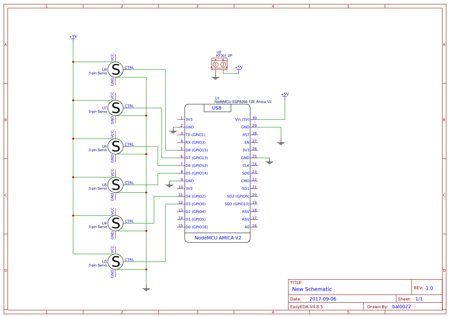This screenshot has height=318, width=450.
Task: Select the D8 (GPIO15) pin label
Action: 197,150
